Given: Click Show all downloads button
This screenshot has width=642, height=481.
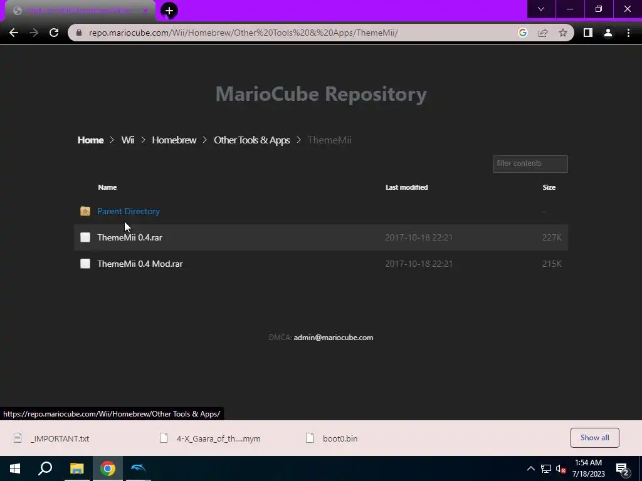Looking at the screenshot, I should (x=594, y=438).
